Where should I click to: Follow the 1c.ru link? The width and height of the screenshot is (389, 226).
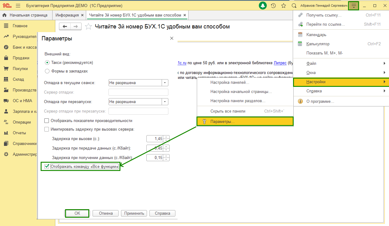tap(182, 63)
